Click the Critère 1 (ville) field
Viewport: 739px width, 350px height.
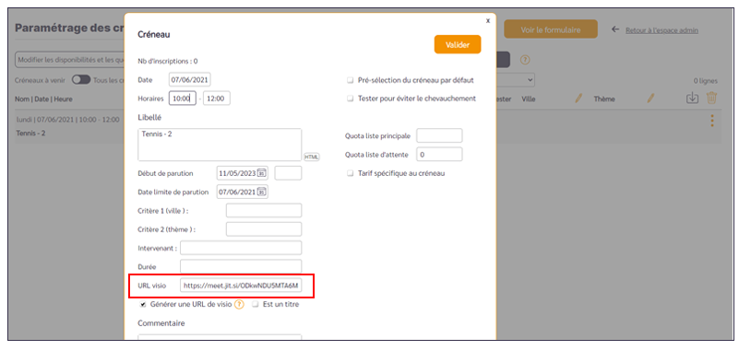click(264, 211)
